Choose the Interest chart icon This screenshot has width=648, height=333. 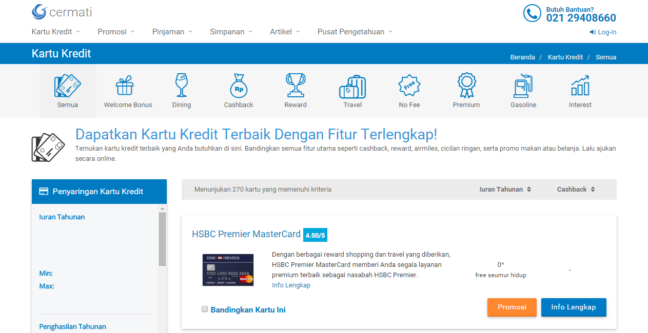[x=580, y=86]
